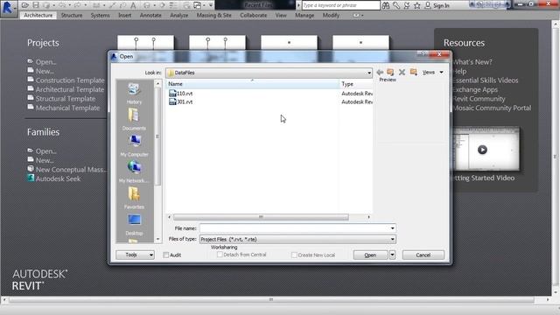Click Revit Community in Resources
Screen dimensions: 560x315
pyautogui.click(x=479, y=99)
